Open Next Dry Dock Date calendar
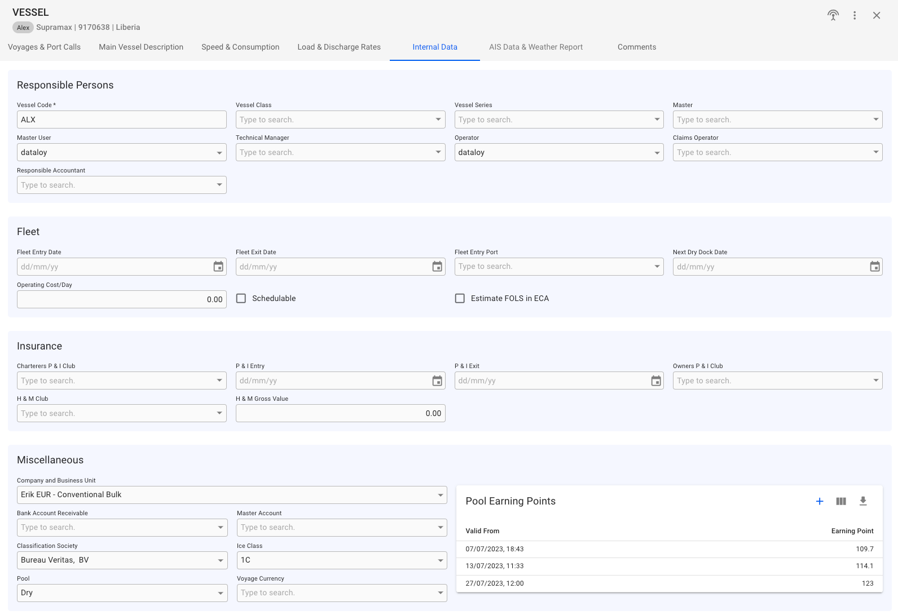The height and width of the screenshot is (615, 898). (874, 267)
